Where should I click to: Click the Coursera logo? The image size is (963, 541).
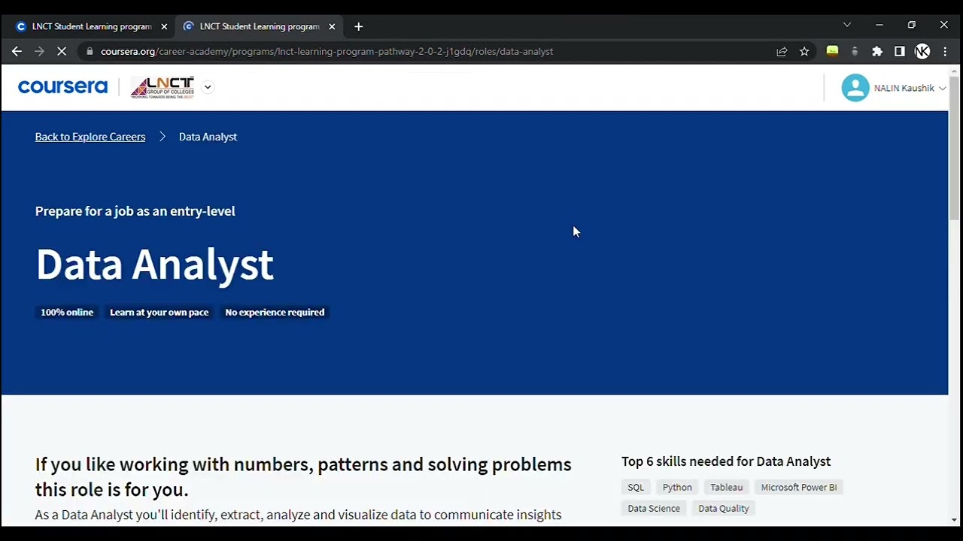click(x=62, y=87)
